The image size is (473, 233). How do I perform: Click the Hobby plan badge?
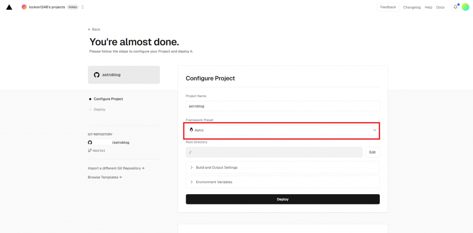point(73,7)
